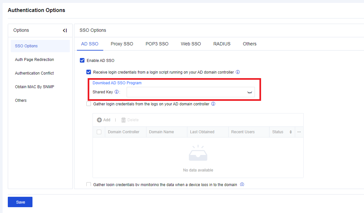
Task: Click the Authentication Options page title
Action: click(x=36, y=10)
